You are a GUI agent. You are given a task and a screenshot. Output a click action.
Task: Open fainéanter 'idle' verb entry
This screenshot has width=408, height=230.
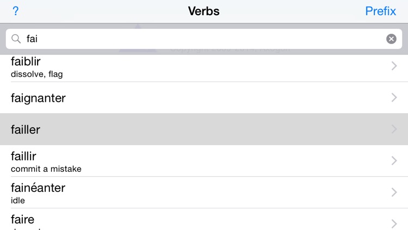(204, 192)
